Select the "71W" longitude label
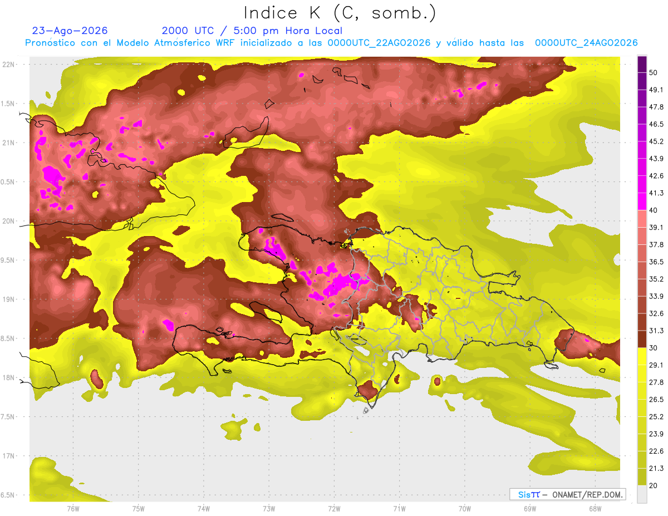This screenshot has width=668, height=516. (x=399, y=508)
